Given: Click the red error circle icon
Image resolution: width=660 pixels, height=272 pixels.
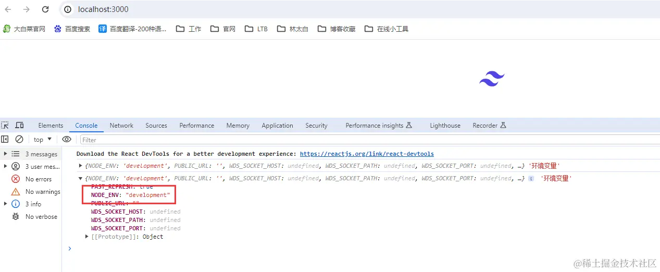Looking at the screenshot, I should [16, 179].
